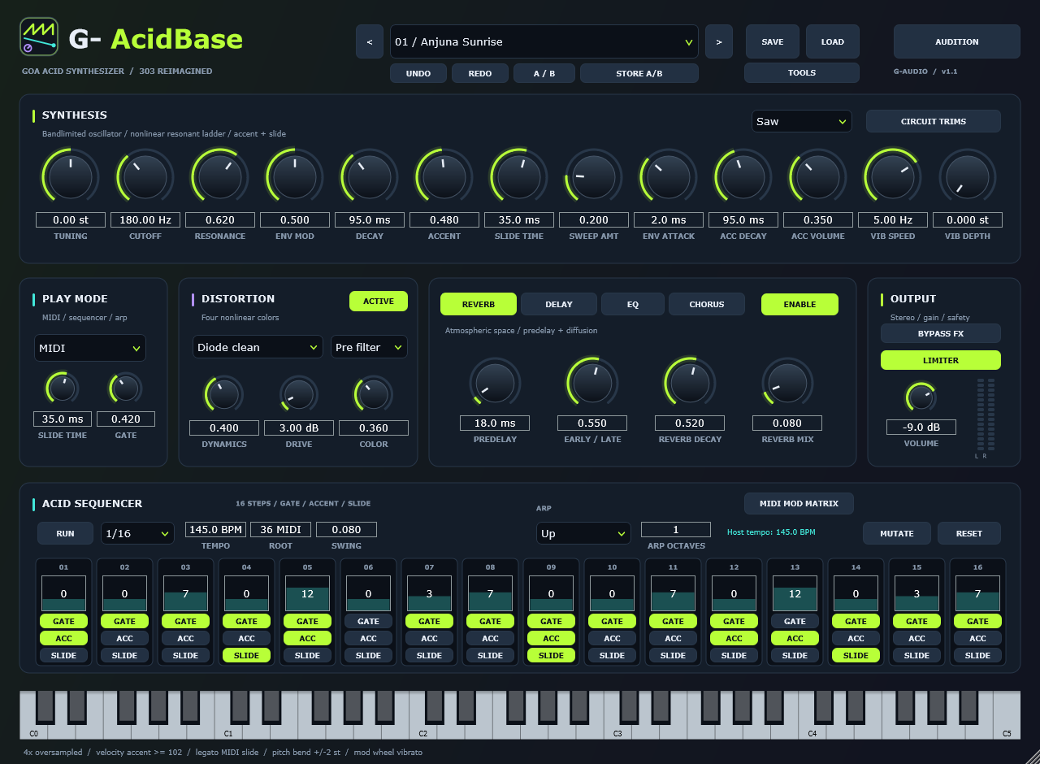Start the sequencer with RUN
Viewport: 1040px width, 764px height.
click(66, 533)
